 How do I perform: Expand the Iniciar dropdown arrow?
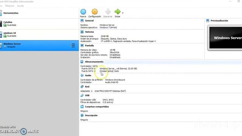click(x=123, y=13)
